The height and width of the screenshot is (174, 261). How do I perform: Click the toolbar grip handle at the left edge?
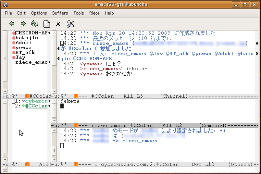point(4,24)
